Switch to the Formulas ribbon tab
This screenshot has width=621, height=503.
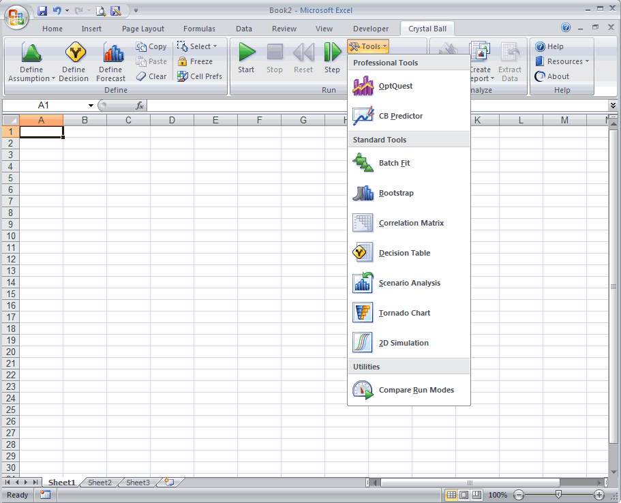click(199, 29)
